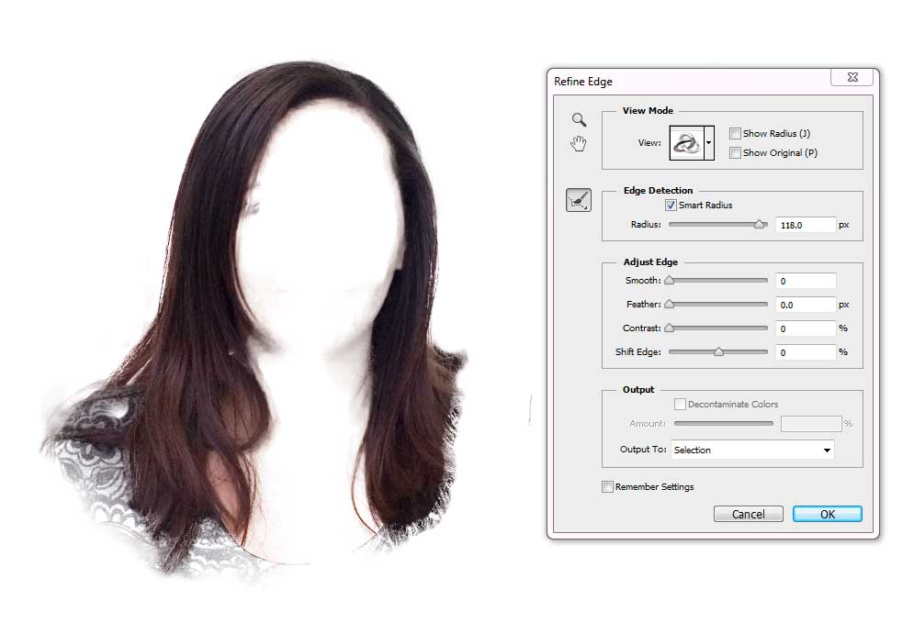
Task: Uncheck the Smart Radius checkbox
Action: pos(671,206)
